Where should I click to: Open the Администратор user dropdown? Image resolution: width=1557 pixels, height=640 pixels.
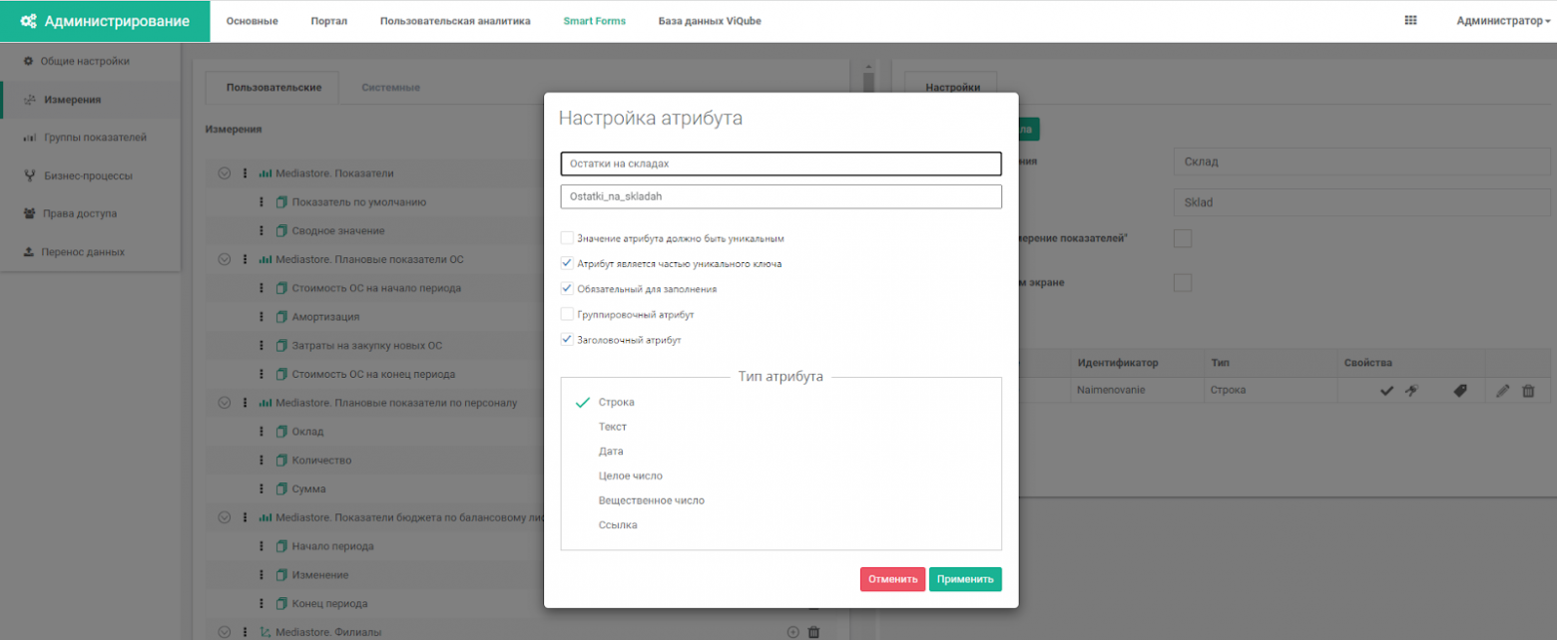(1503, 20)
